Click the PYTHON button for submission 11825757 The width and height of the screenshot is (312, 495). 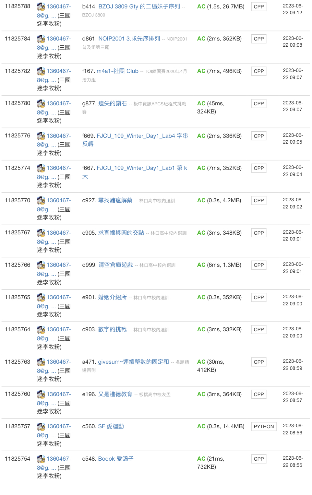[x=264, y=427]
